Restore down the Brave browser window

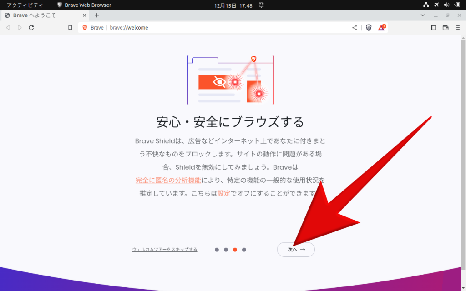pyautogui.click(x=447, y=15)
